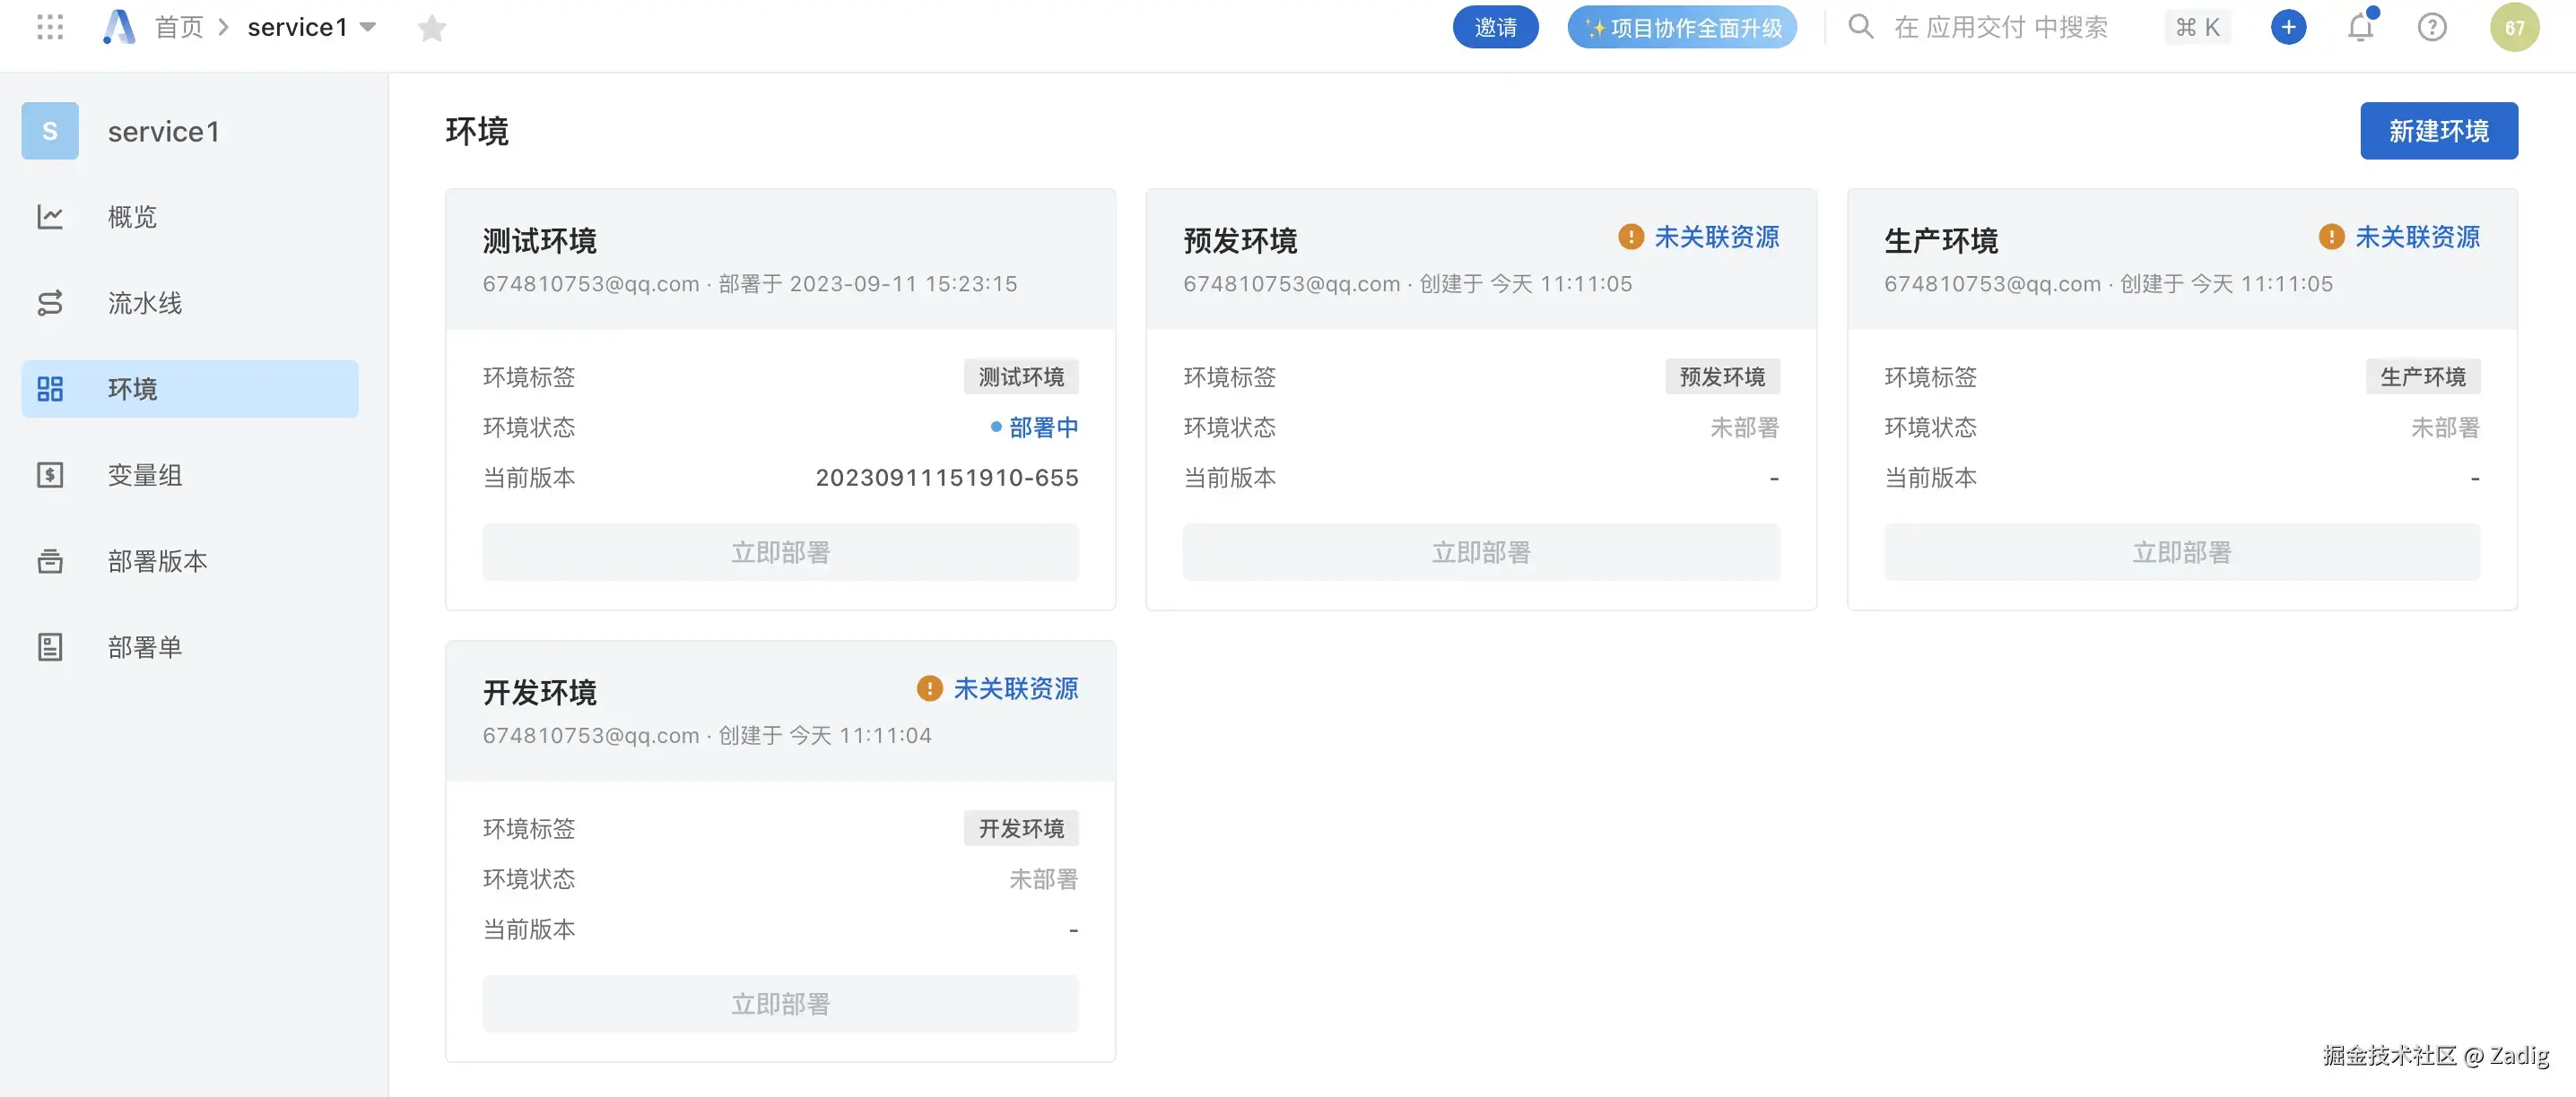The height and width of the screenshot is (1097, 2576).
Task: Click the service1 name in the sidebar
Action: click(164, 132)
